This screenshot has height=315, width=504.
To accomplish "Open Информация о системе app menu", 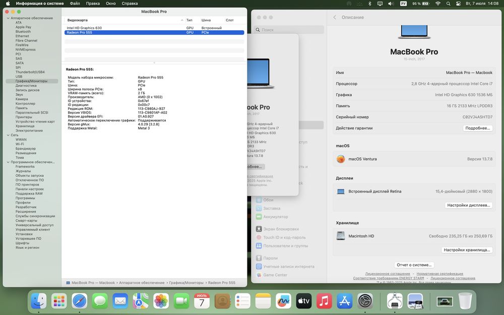I will (x=40, y=4).
